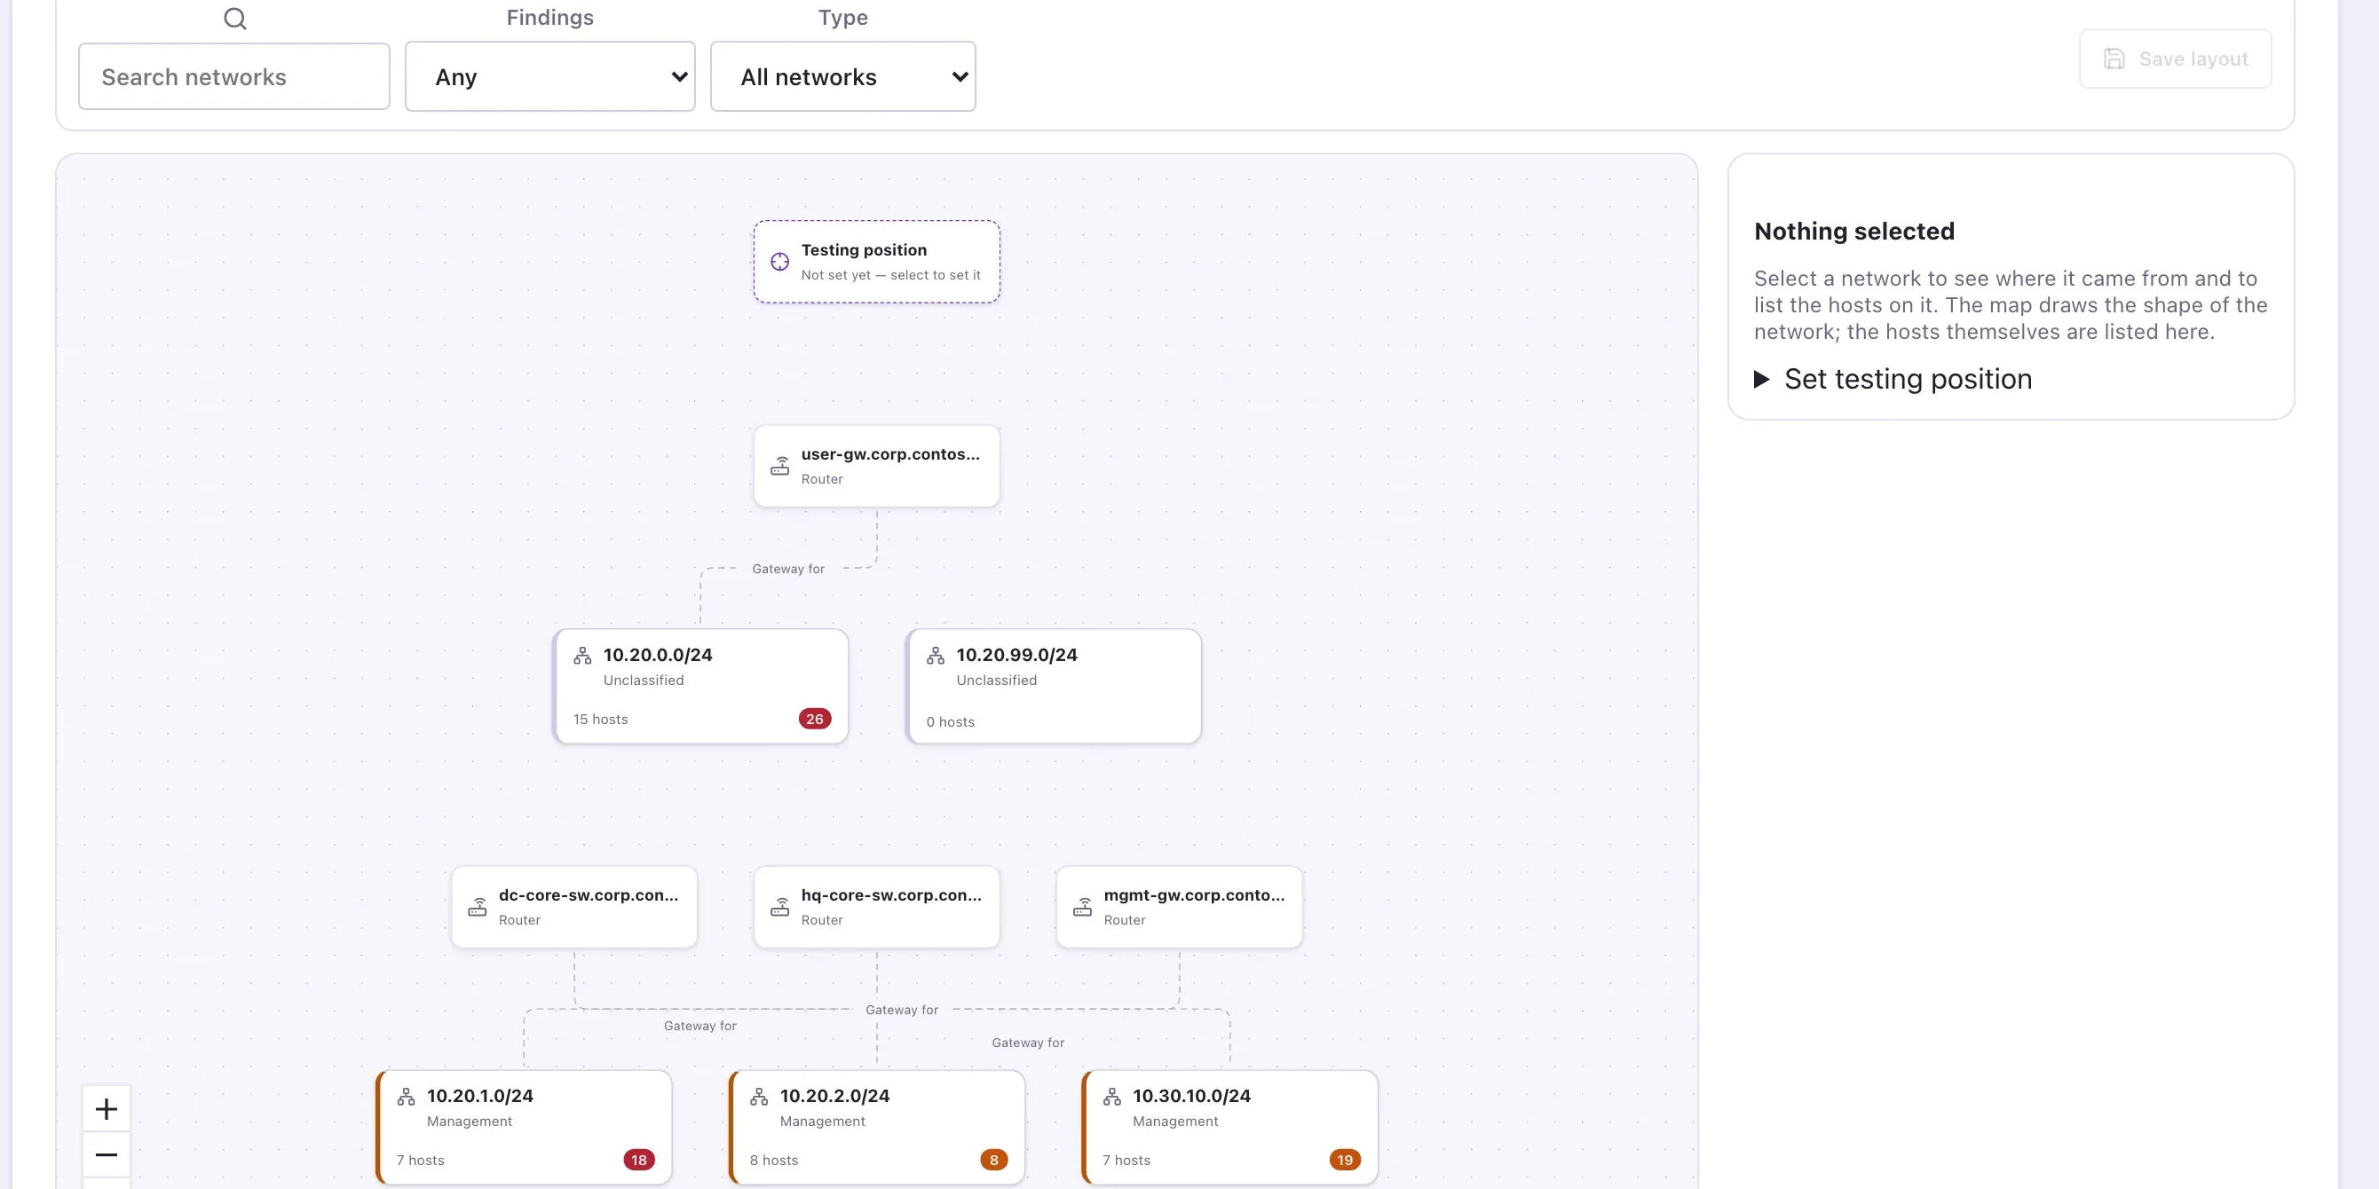The width and height of the screenshot is (2379, 1189).
Task: Click the network icon on 10.20.1.0/24
Action: [x=406, y=1097]
